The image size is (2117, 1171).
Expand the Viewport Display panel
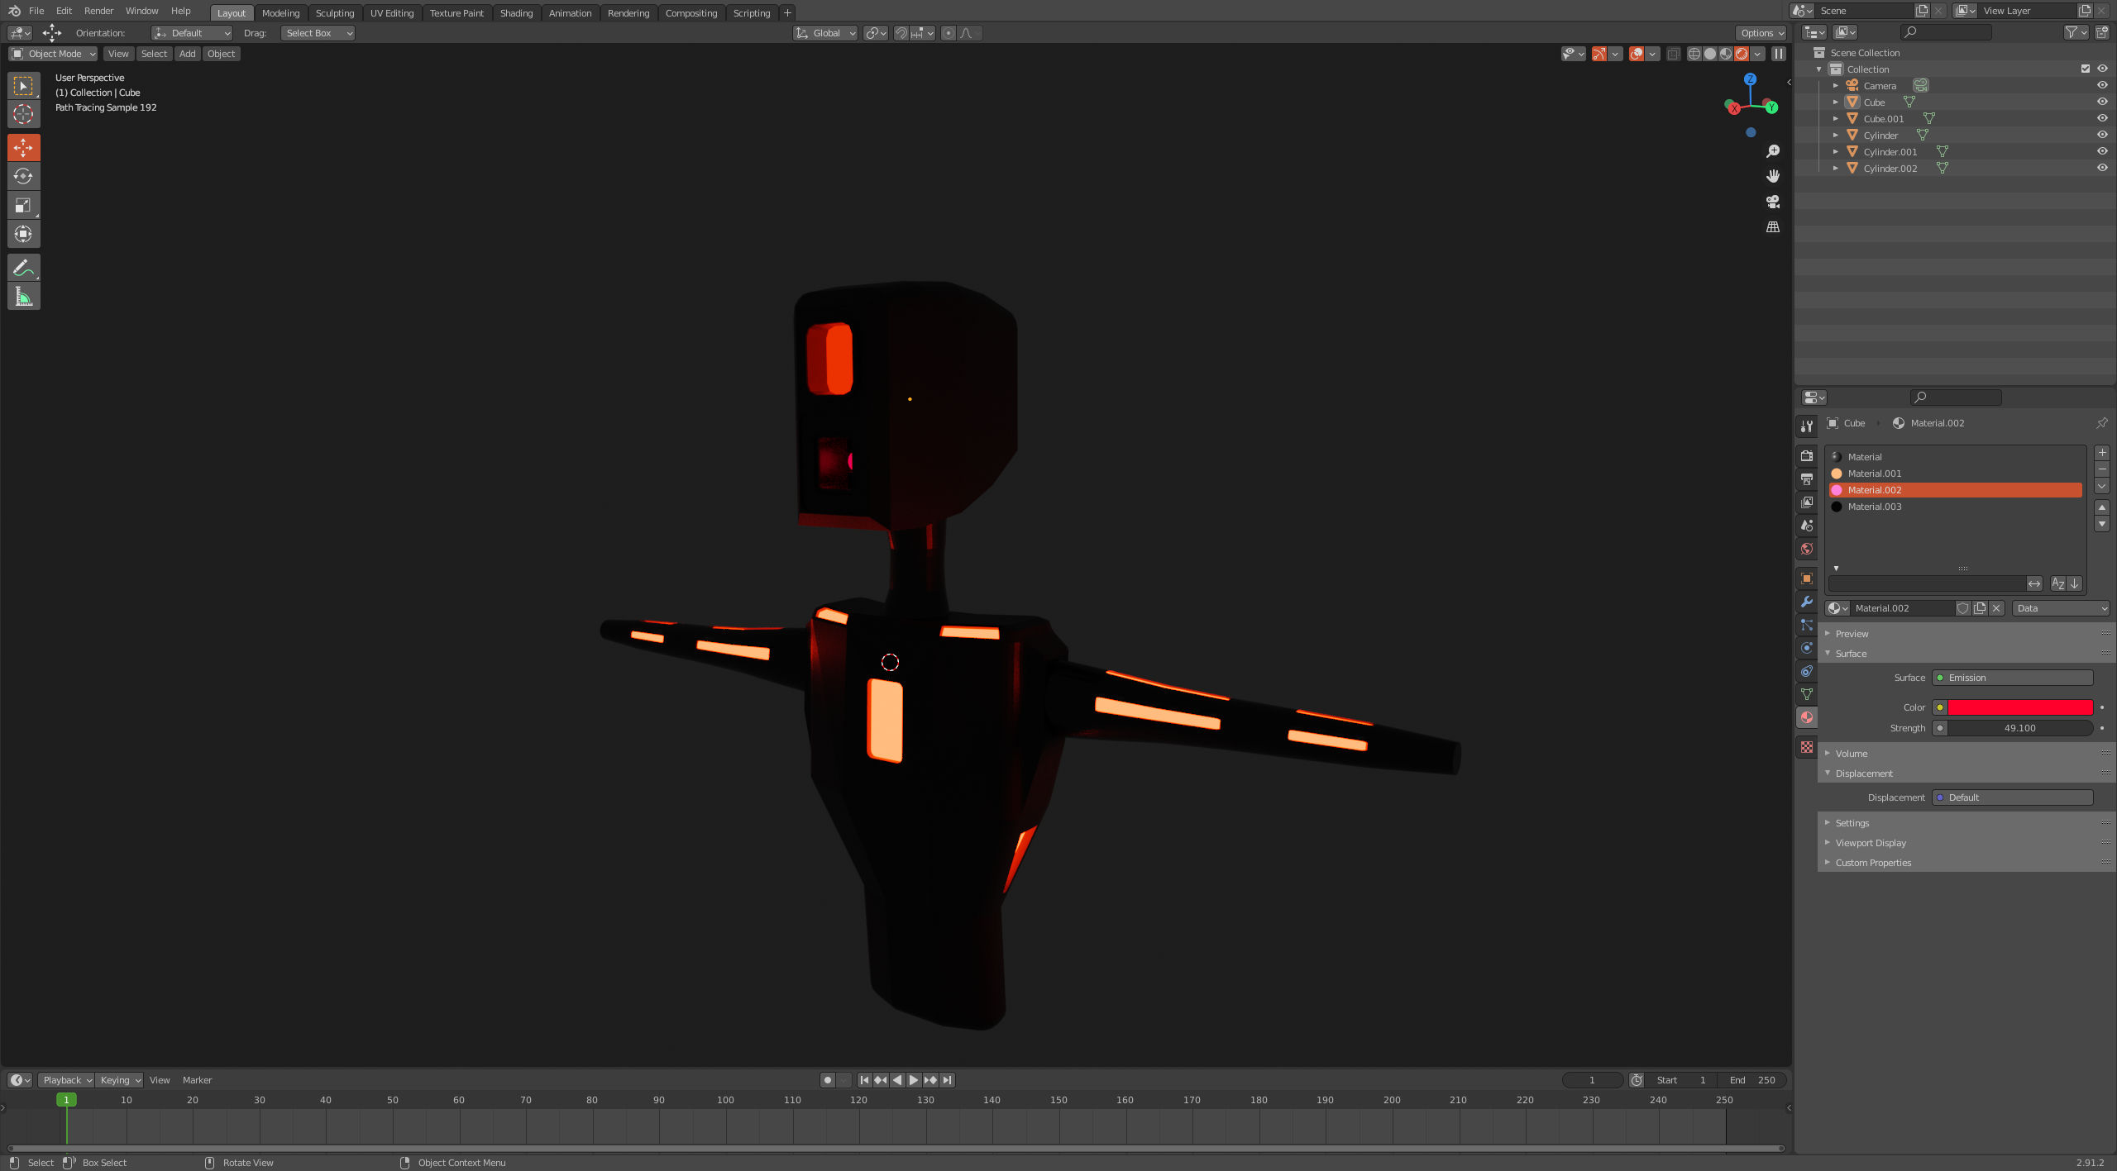1871,843
